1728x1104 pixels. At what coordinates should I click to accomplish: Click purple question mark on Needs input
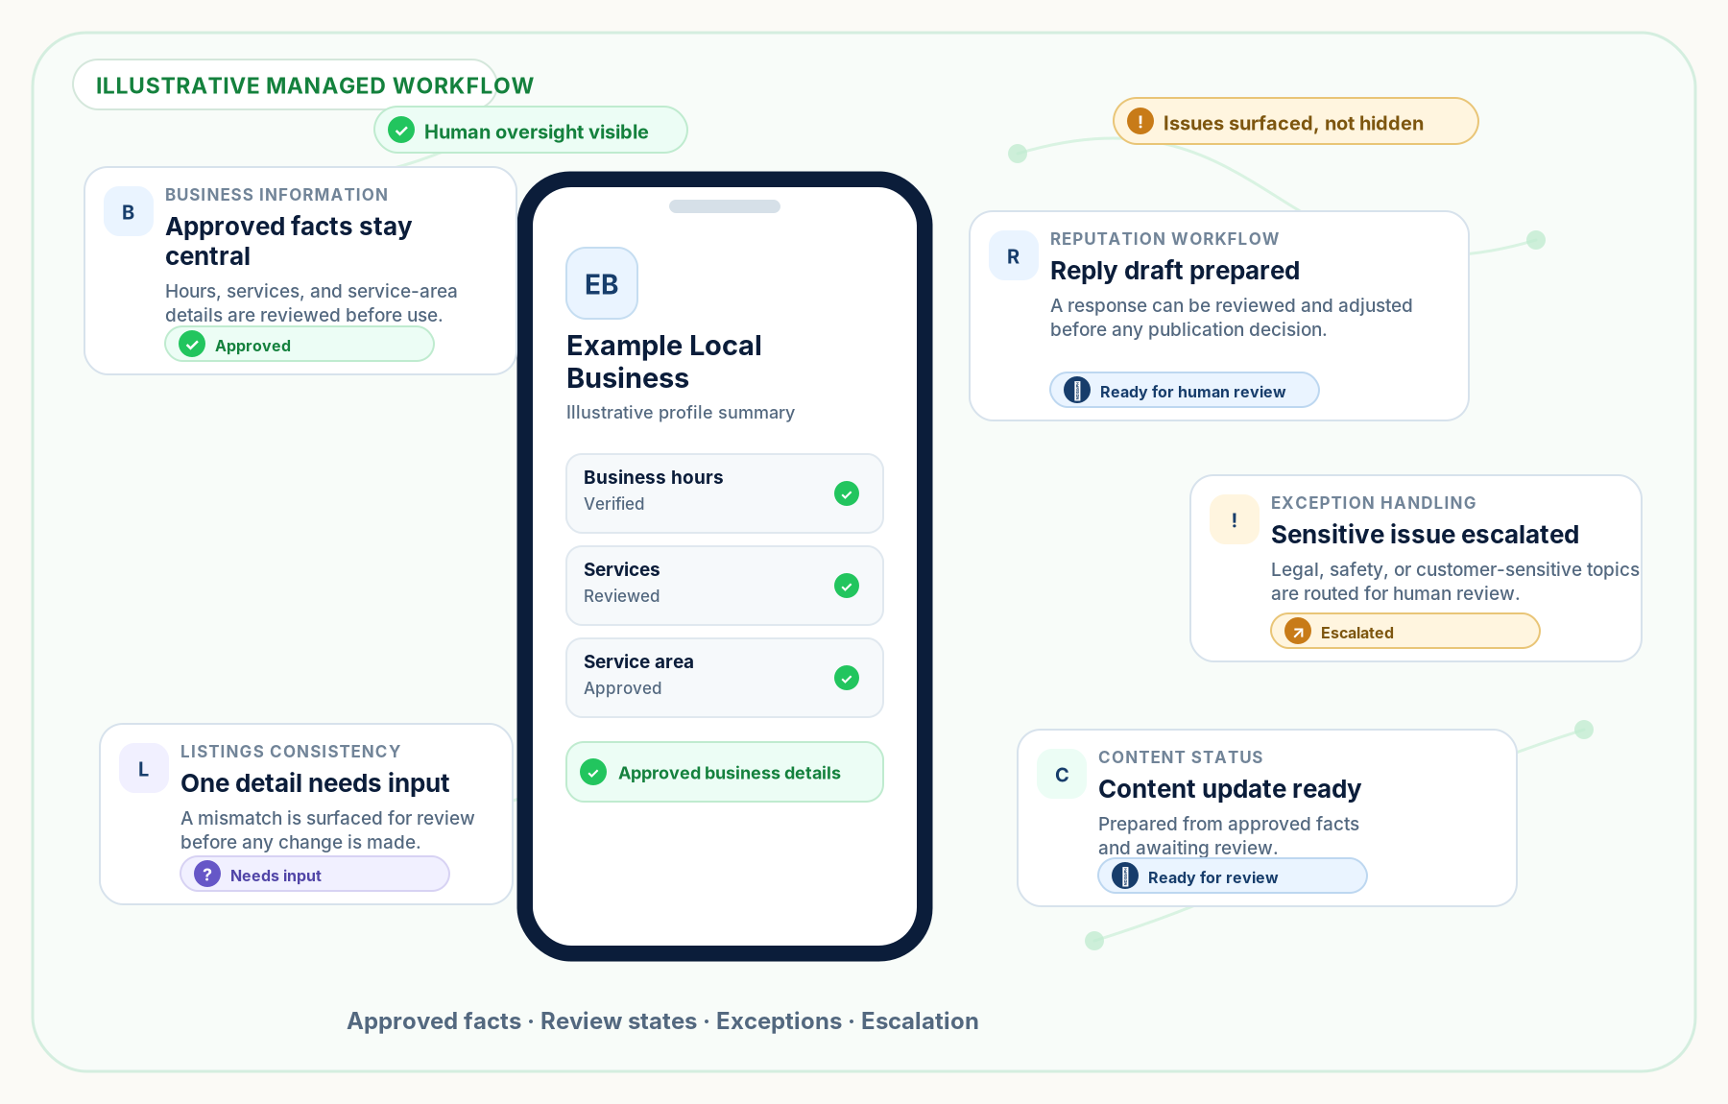click(x=207, y=875)
